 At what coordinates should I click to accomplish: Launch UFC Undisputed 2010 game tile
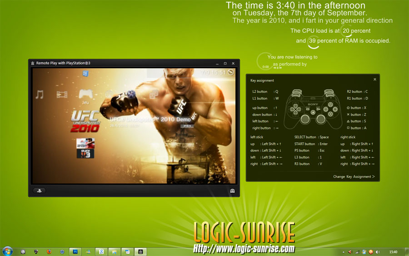(x=85, y=121)
